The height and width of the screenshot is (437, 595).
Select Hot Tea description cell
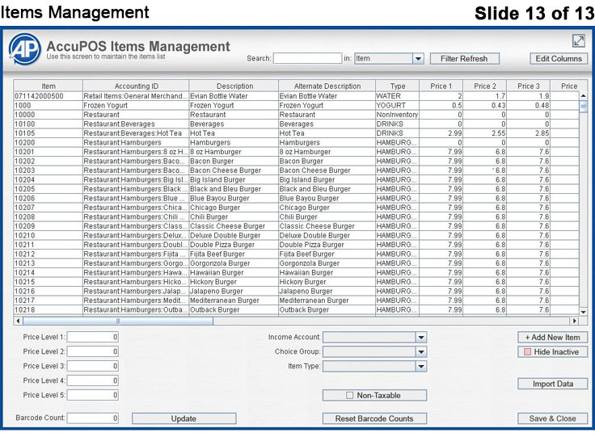pyautogui.click(x=234, y=133)
